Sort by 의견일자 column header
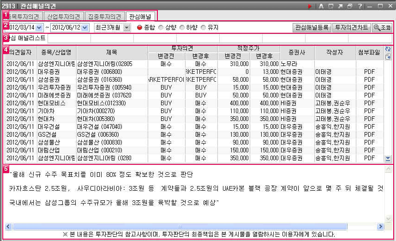396x241 pixels. coord(20,52)
